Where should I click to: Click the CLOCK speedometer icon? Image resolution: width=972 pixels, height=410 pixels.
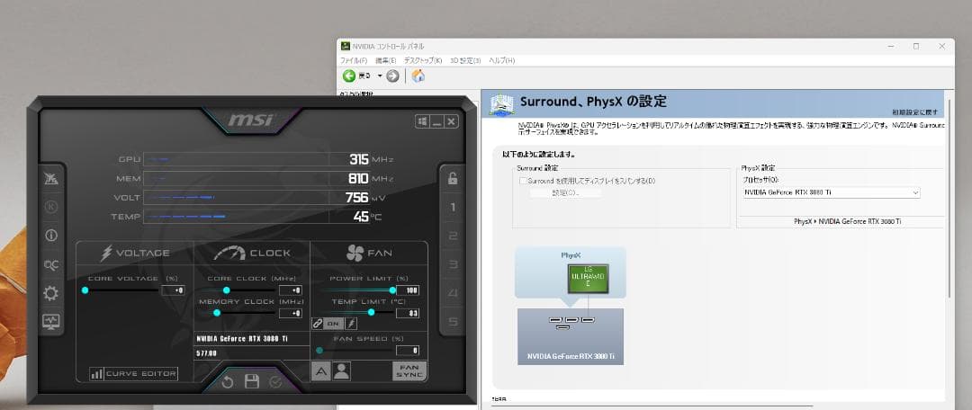click(229, 254)
